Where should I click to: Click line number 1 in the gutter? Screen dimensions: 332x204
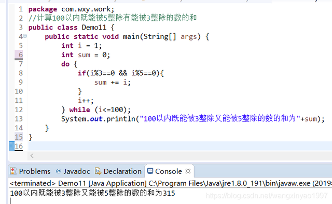point(21,9)
